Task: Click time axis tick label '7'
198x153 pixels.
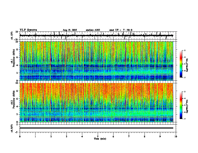Action: [x=129, y=136]
